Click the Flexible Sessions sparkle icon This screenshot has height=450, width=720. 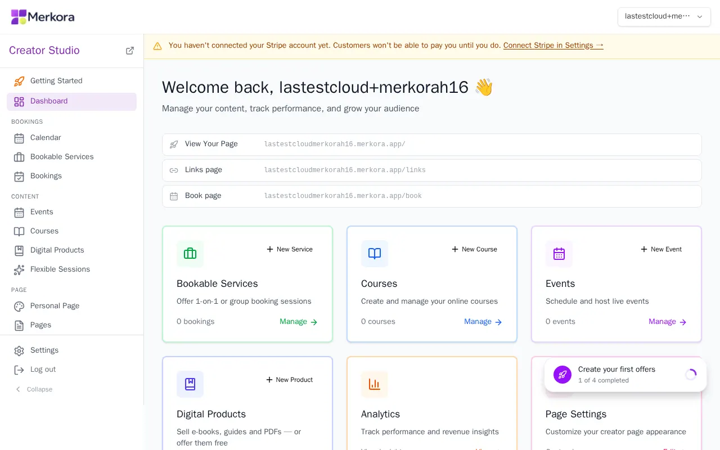coord(19,269)
